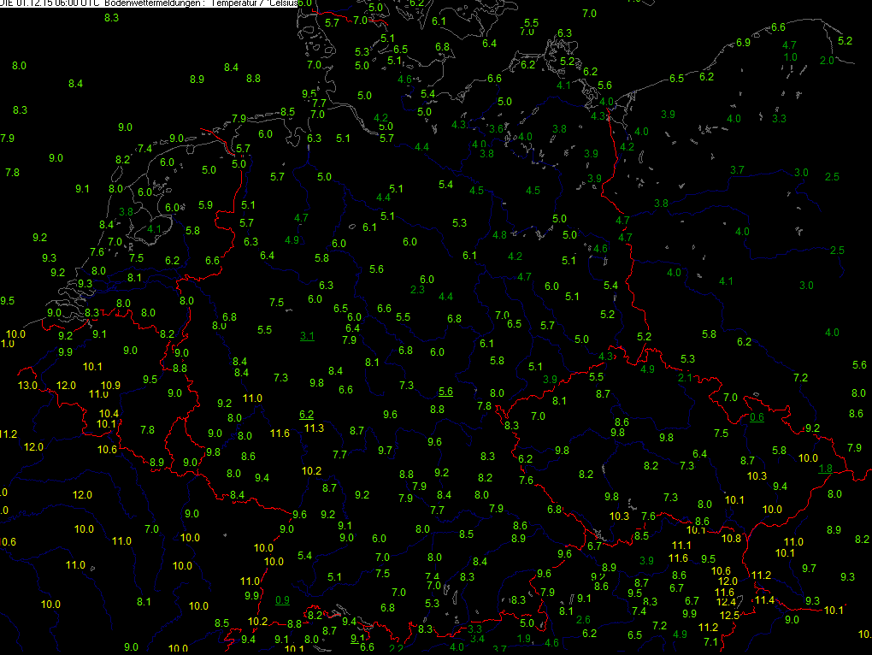Screen dimensions: 872x655
Task: Select the yellow 10.8 station reading
Action: [x=732, y=538]
